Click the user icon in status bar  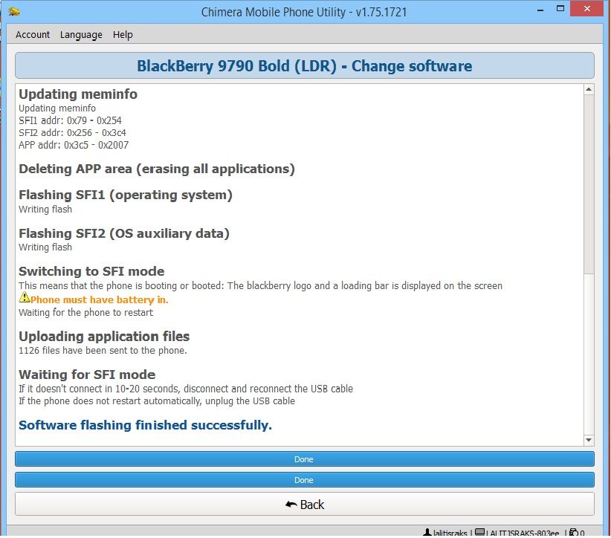tap(427, 533)
